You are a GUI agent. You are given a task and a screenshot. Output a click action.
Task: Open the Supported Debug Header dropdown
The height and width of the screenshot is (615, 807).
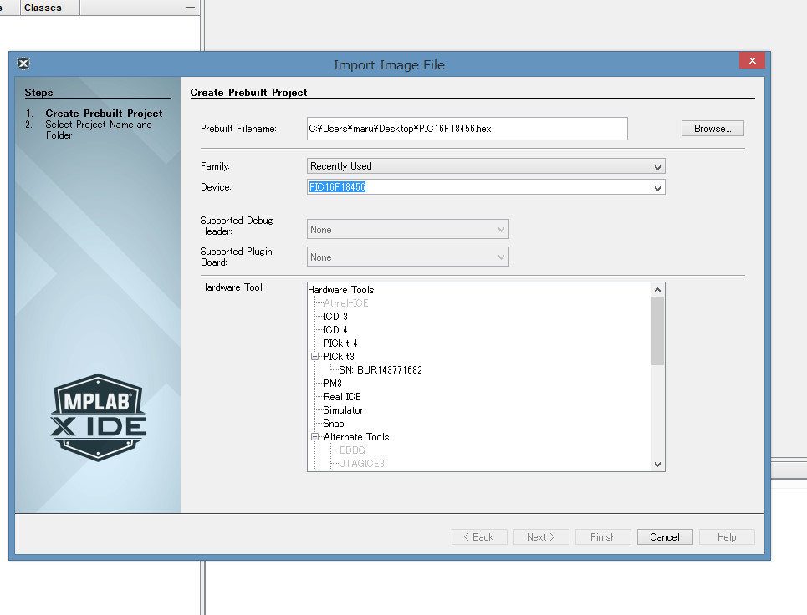(407, 229)
